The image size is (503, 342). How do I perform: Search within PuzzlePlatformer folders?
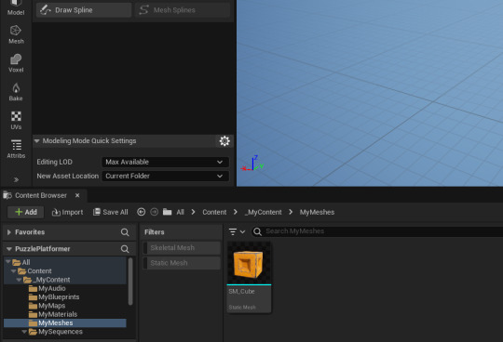pyautogui.click(x=125, y=249)
